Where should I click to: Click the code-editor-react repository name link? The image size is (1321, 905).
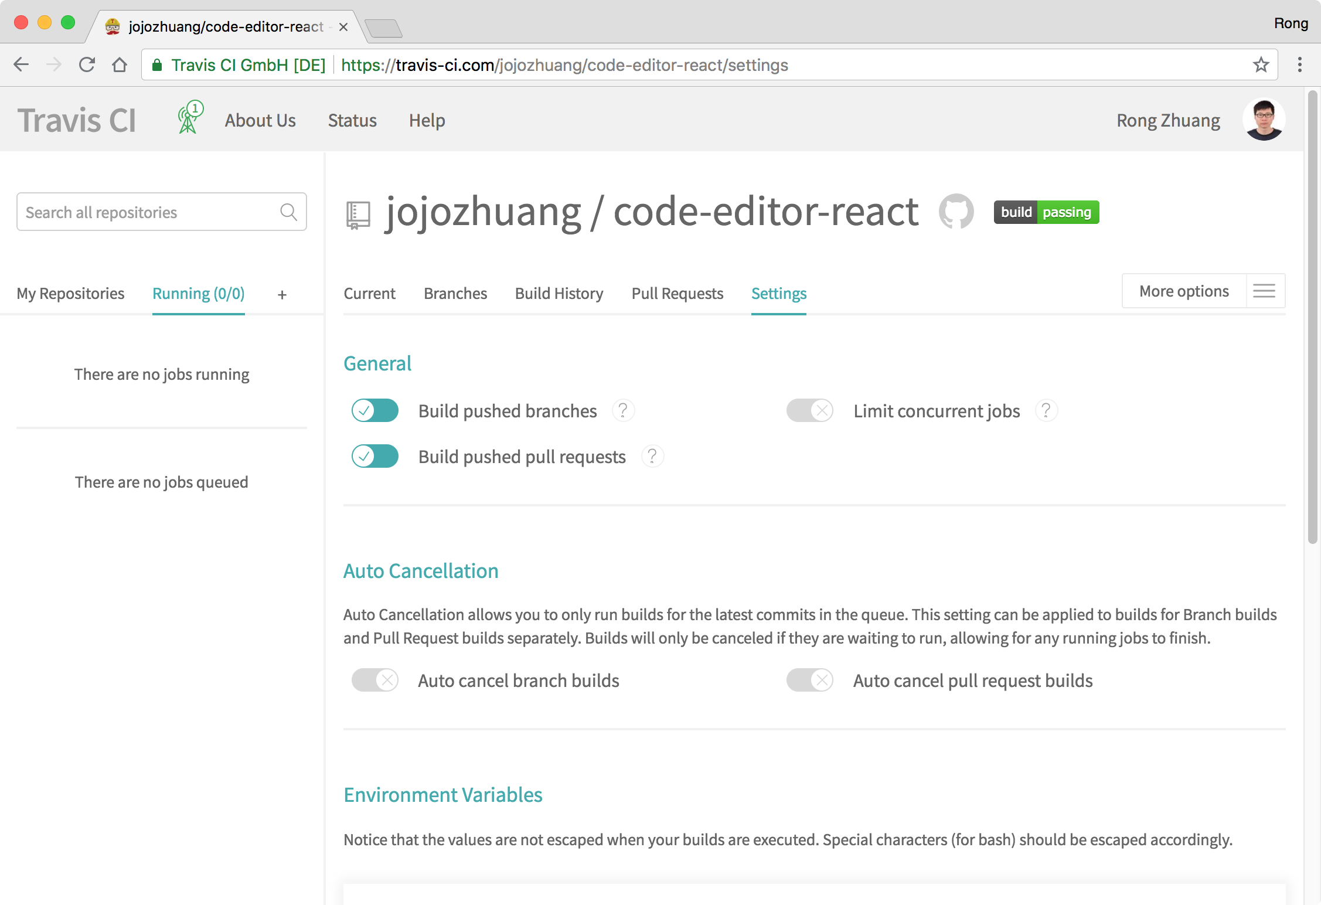[x=766, y=212]
